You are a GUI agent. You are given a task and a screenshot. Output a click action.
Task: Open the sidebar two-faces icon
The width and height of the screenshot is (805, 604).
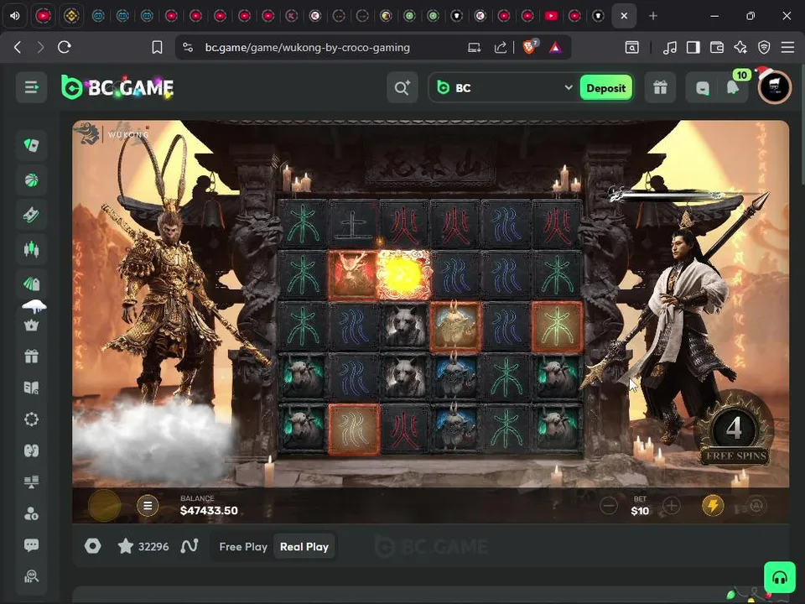pos(31,450)
